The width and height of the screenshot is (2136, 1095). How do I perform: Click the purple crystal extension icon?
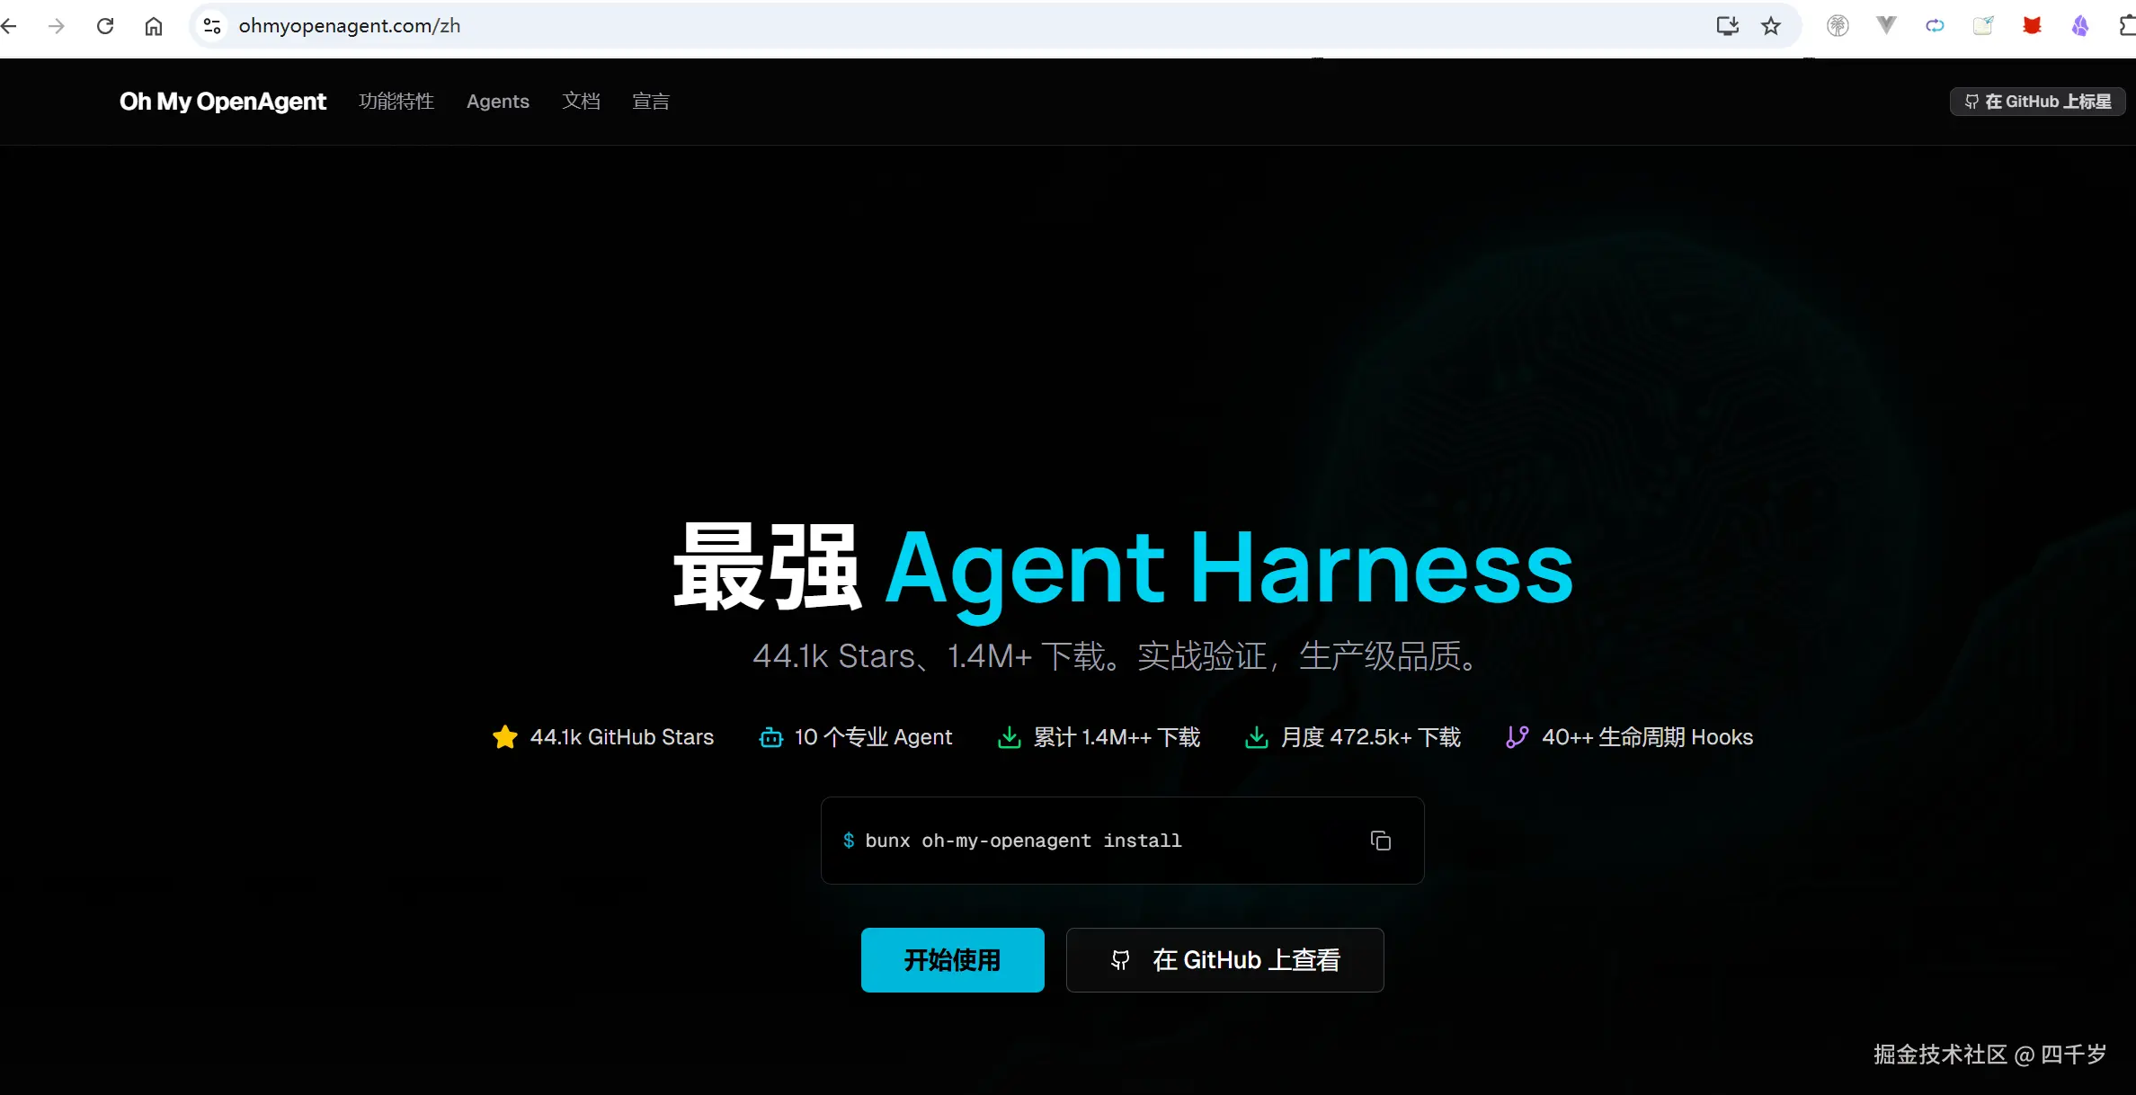2080,25
